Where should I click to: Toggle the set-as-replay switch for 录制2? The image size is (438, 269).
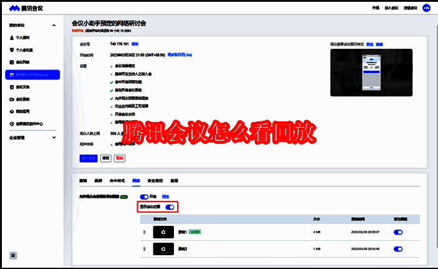[398, 249]
